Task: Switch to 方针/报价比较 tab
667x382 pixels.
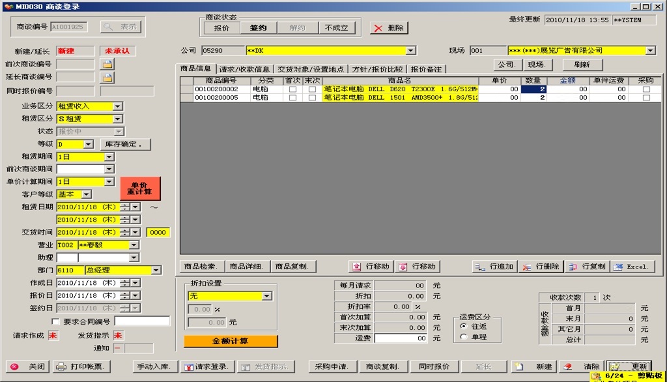Action: tap(377, 69)
